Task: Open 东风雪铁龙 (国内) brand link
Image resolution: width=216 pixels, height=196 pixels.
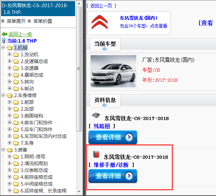Action: tap(138, 18)
